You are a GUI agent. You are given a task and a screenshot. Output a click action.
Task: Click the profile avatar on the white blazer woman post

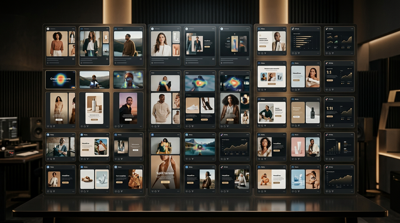(152, 29)
